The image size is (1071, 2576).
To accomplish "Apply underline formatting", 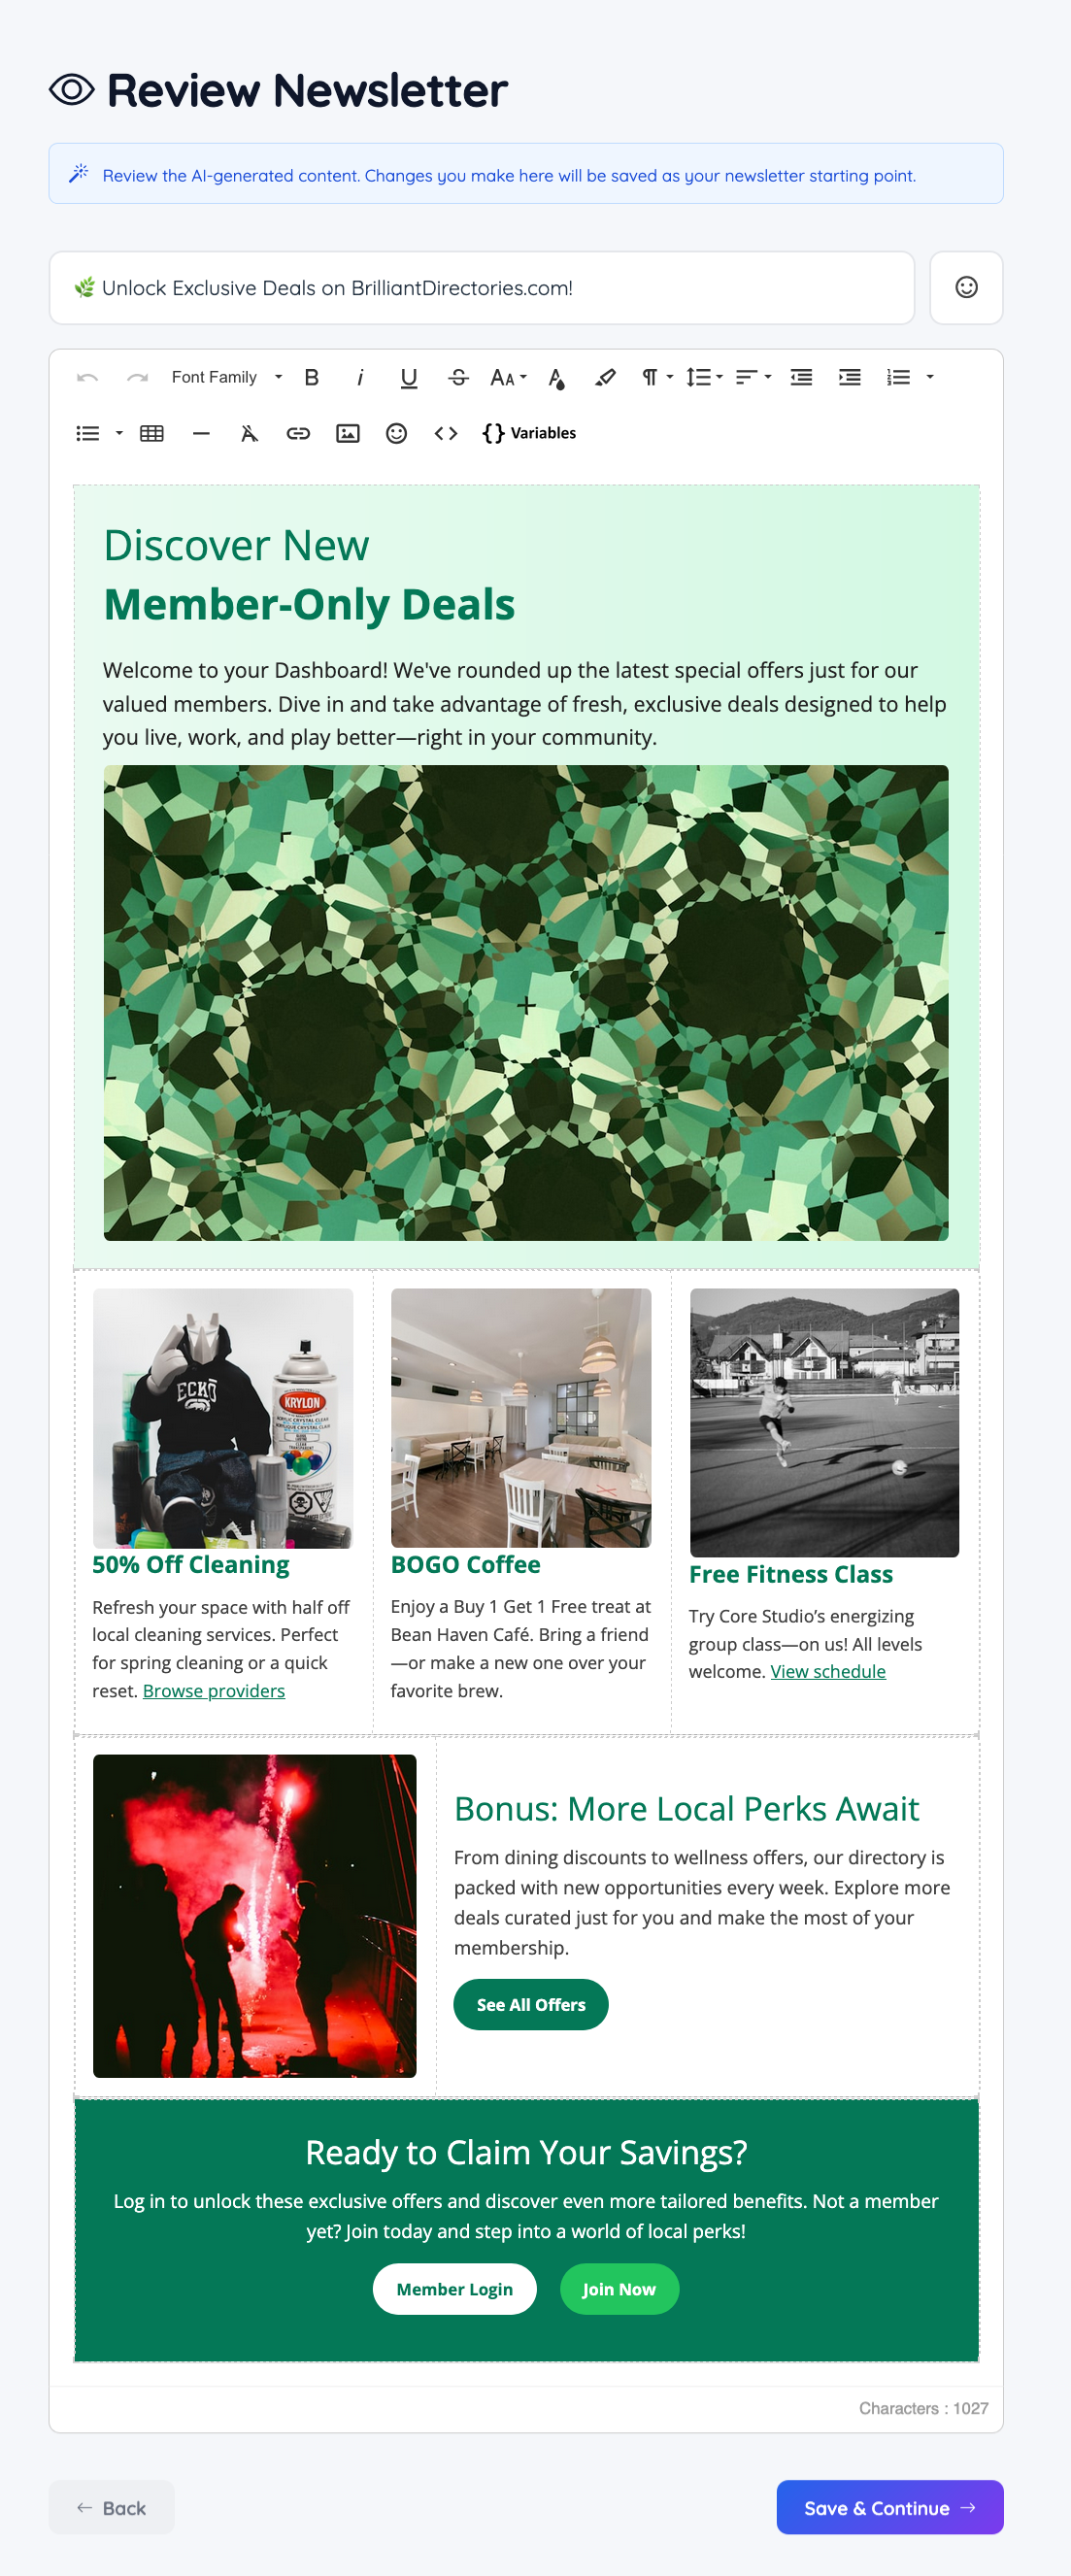I will pyautogui.click(x=409, y=377).
